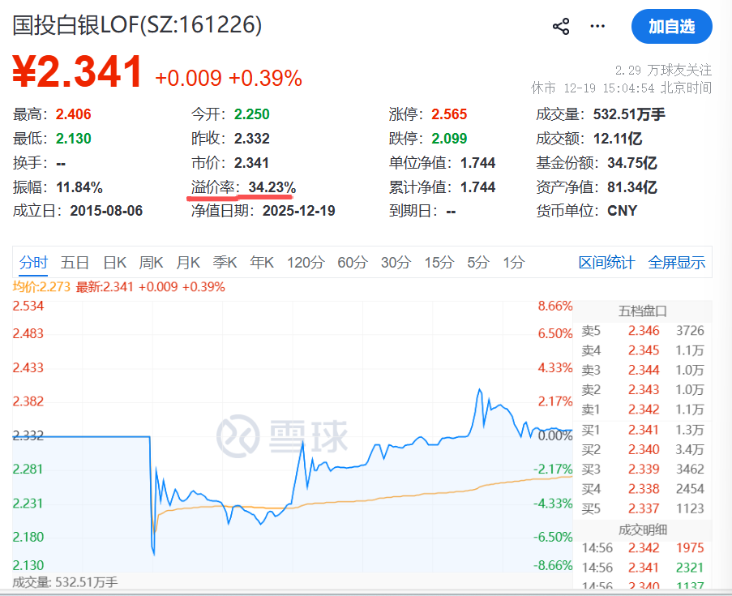Click the 涨停 value 2.565

[x=449, y=114]
